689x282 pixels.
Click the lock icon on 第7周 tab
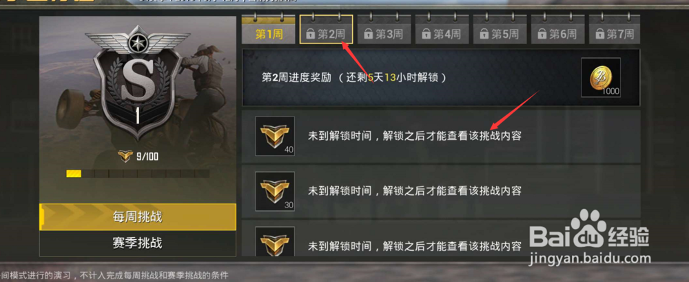599,34
